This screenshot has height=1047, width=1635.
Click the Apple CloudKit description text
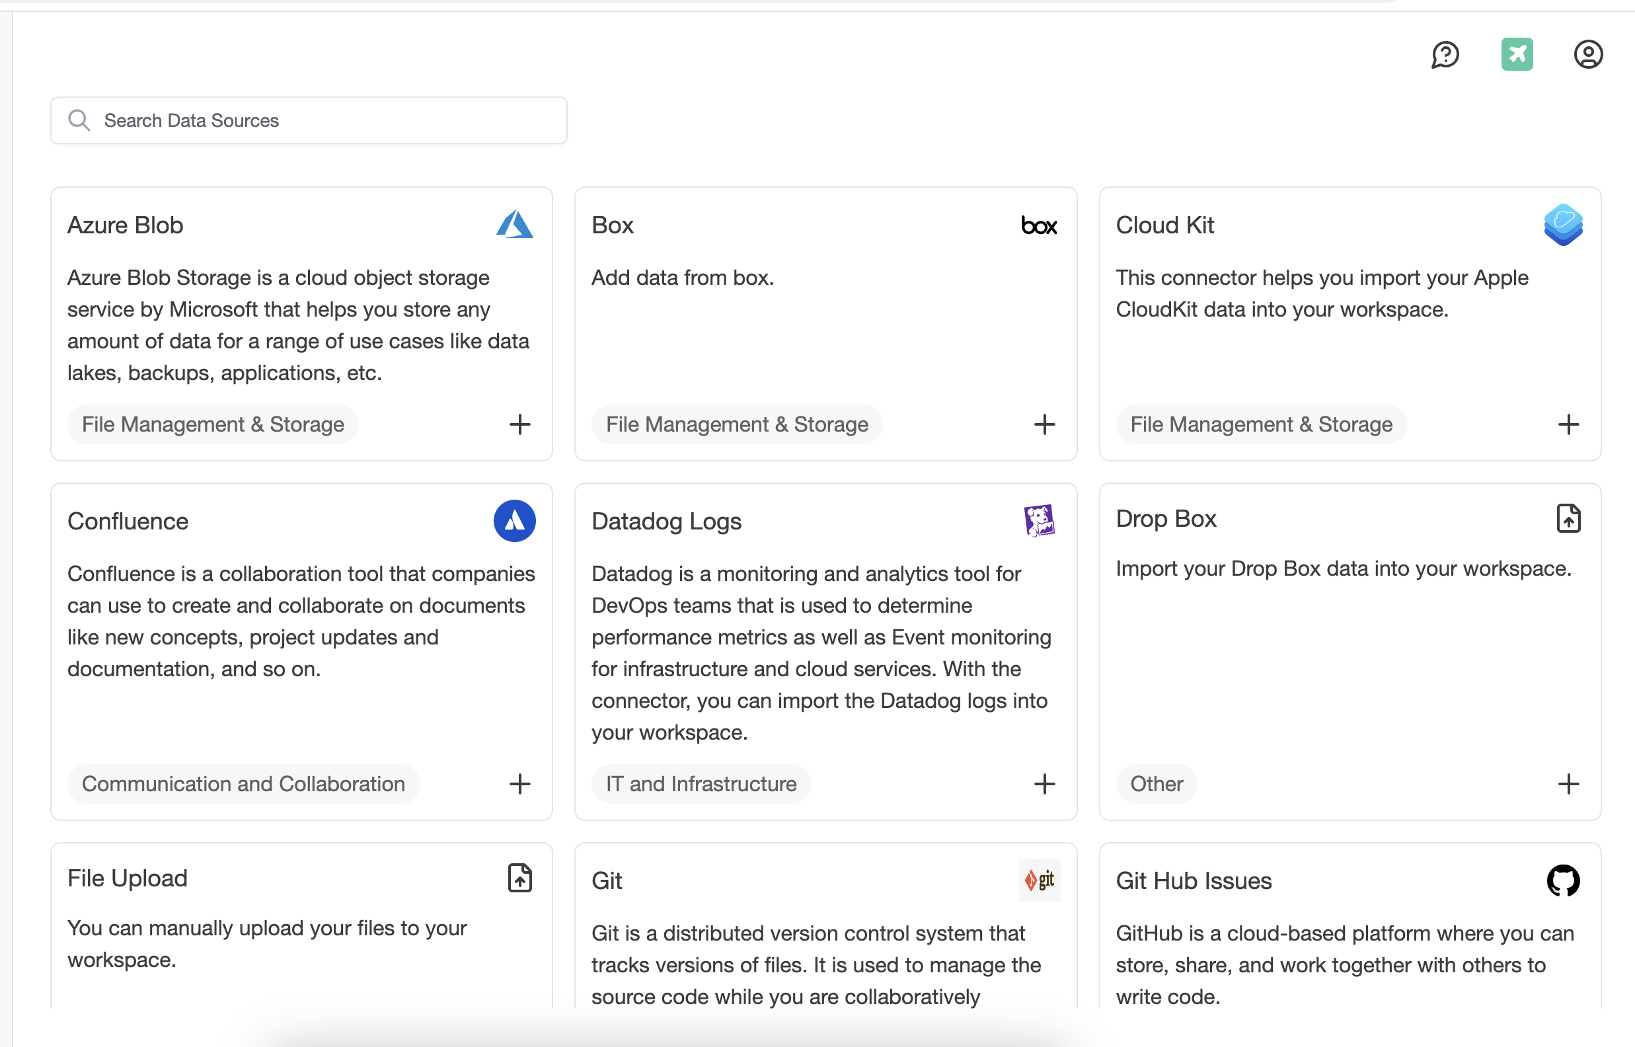[1322, 293]
